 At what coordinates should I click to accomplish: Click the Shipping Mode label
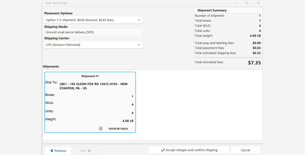(x=56, y=27)
